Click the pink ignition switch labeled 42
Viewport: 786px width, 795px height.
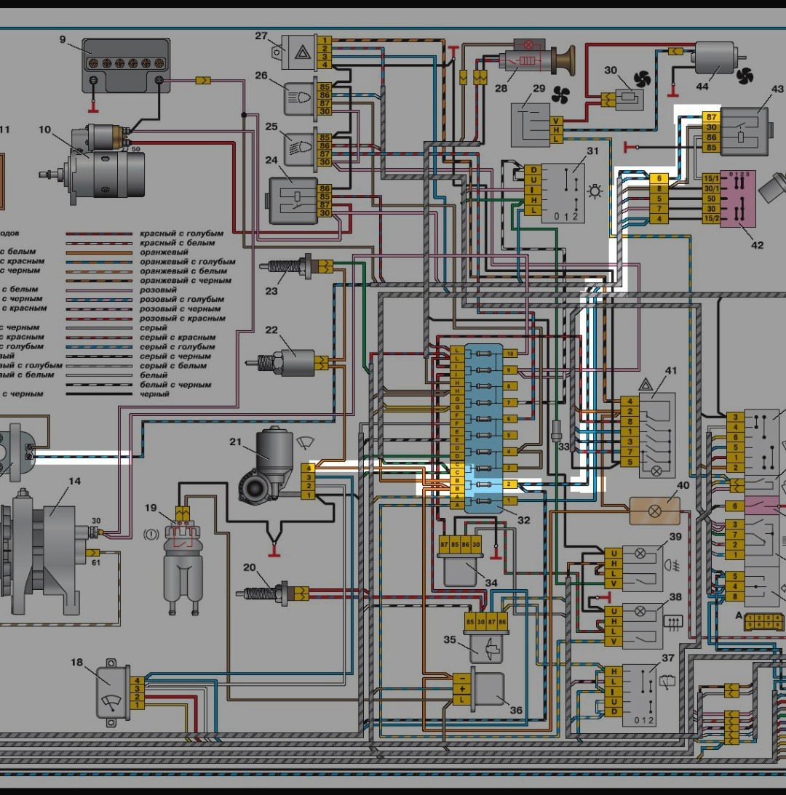point(738,199)
